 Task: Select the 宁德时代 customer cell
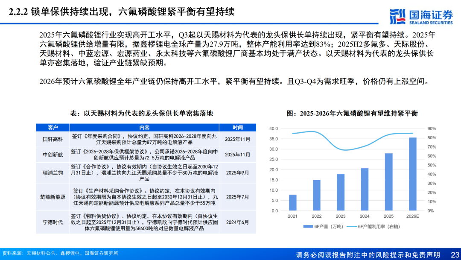[53, 222]
